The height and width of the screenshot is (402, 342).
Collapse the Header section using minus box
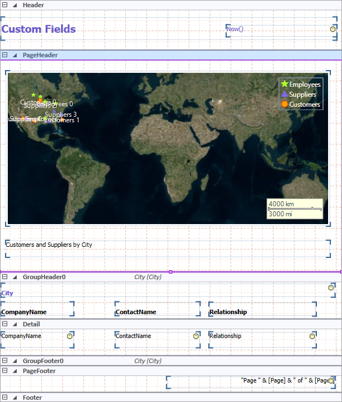[x=5, y=5]
